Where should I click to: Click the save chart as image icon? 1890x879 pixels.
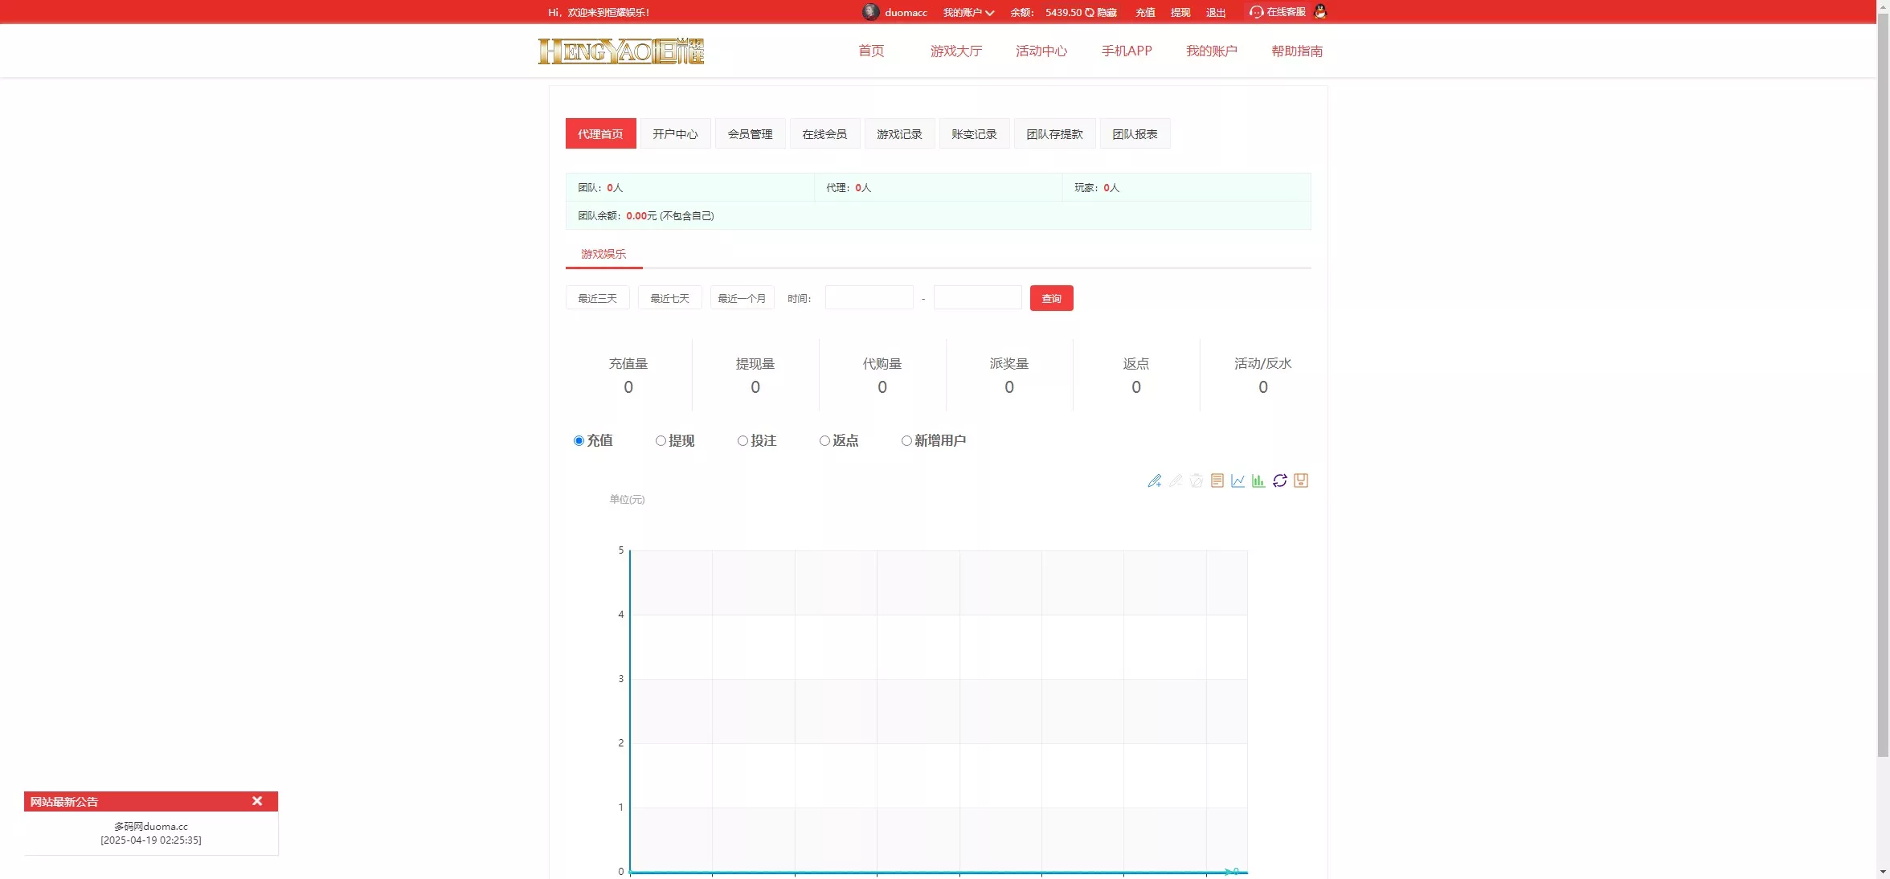click(x=1300, y=480)
